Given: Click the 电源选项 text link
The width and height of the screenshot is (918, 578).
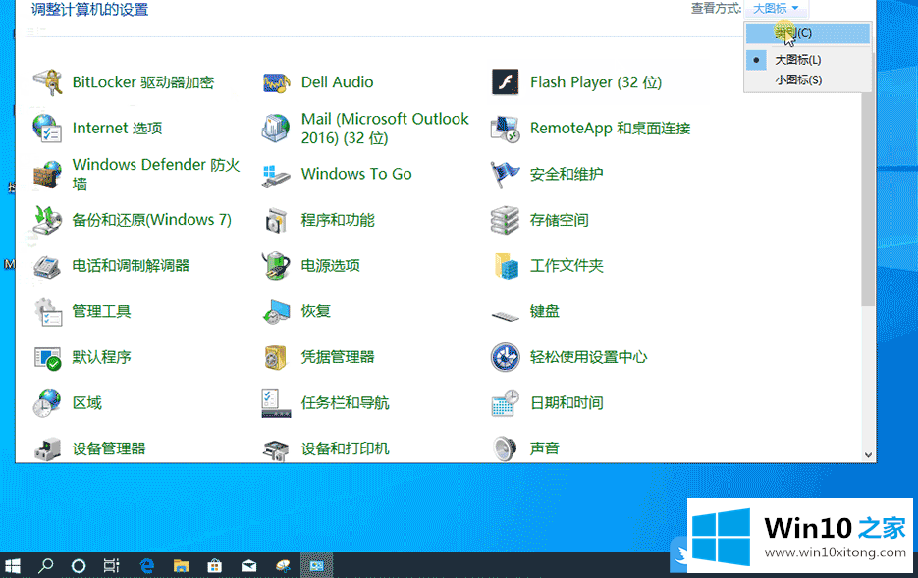Looking at the screenshot, I should [331, 266].
